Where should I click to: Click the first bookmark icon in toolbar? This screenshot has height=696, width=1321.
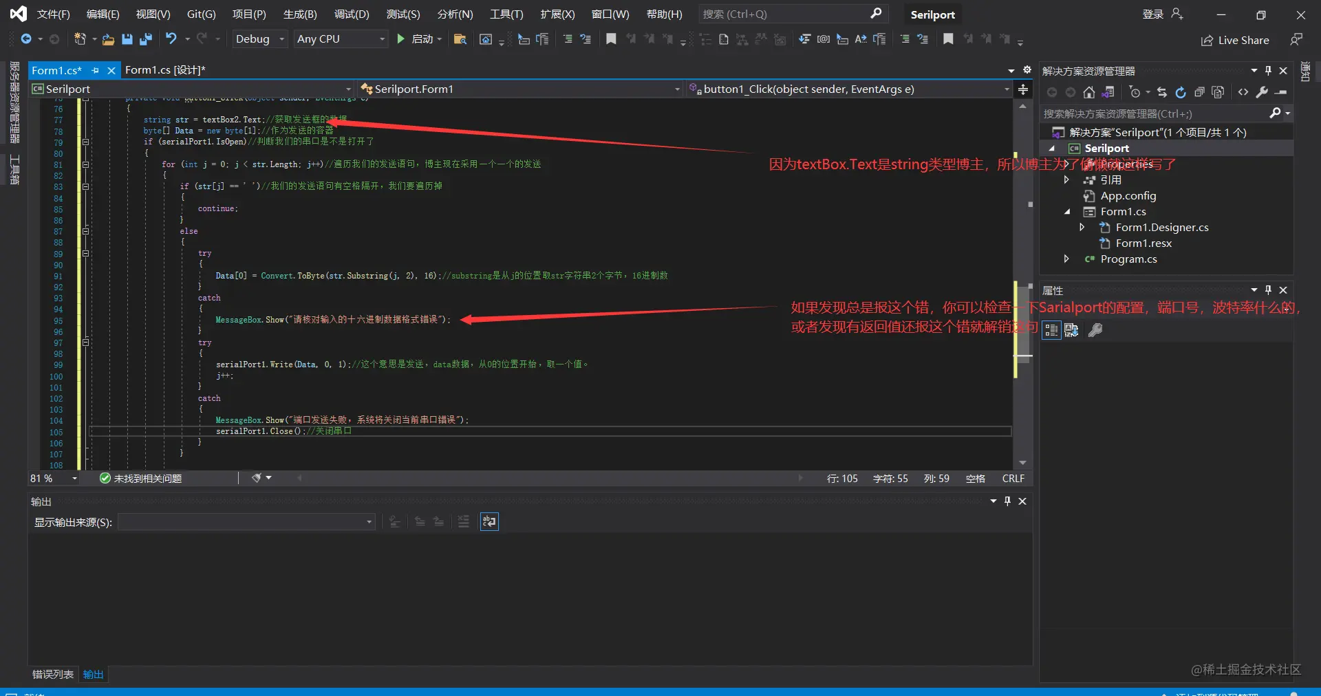tap(610, 39)
